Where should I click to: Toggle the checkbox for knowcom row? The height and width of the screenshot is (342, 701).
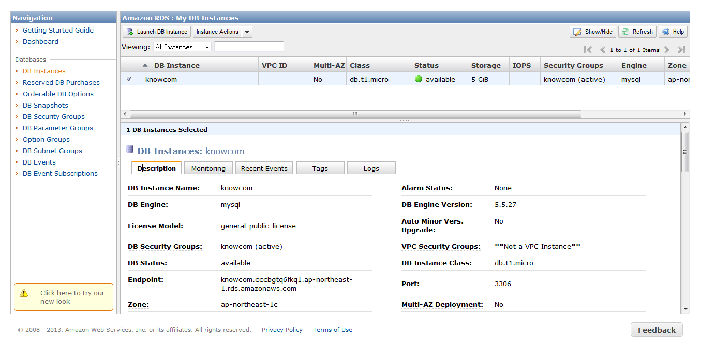tap(129, 79)
